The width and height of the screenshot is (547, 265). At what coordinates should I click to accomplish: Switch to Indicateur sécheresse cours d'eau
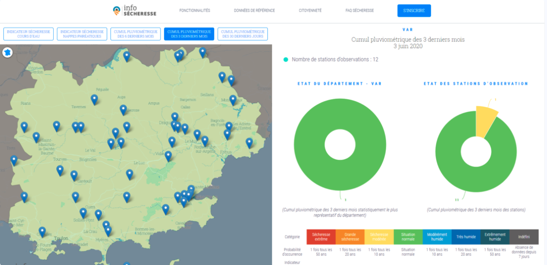28,34
